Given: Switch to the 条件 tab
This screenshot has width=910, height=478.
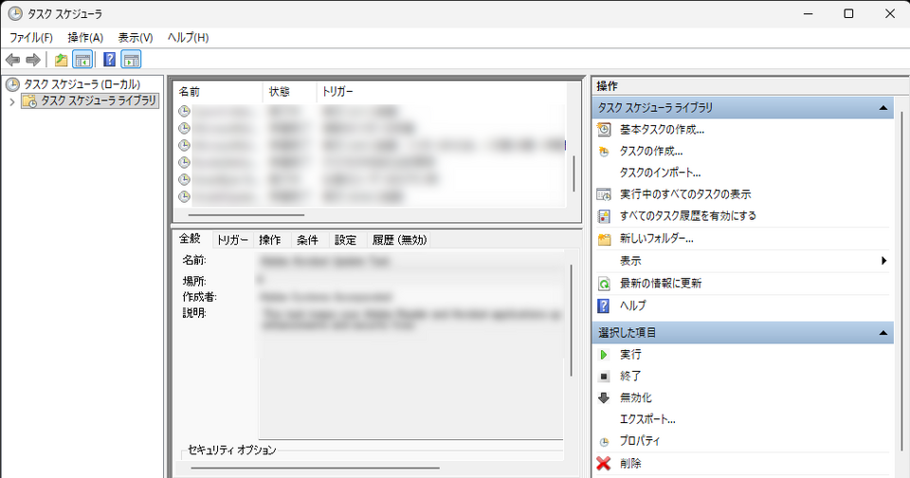Looking at the screenshot, I should (x=307, y=240).
